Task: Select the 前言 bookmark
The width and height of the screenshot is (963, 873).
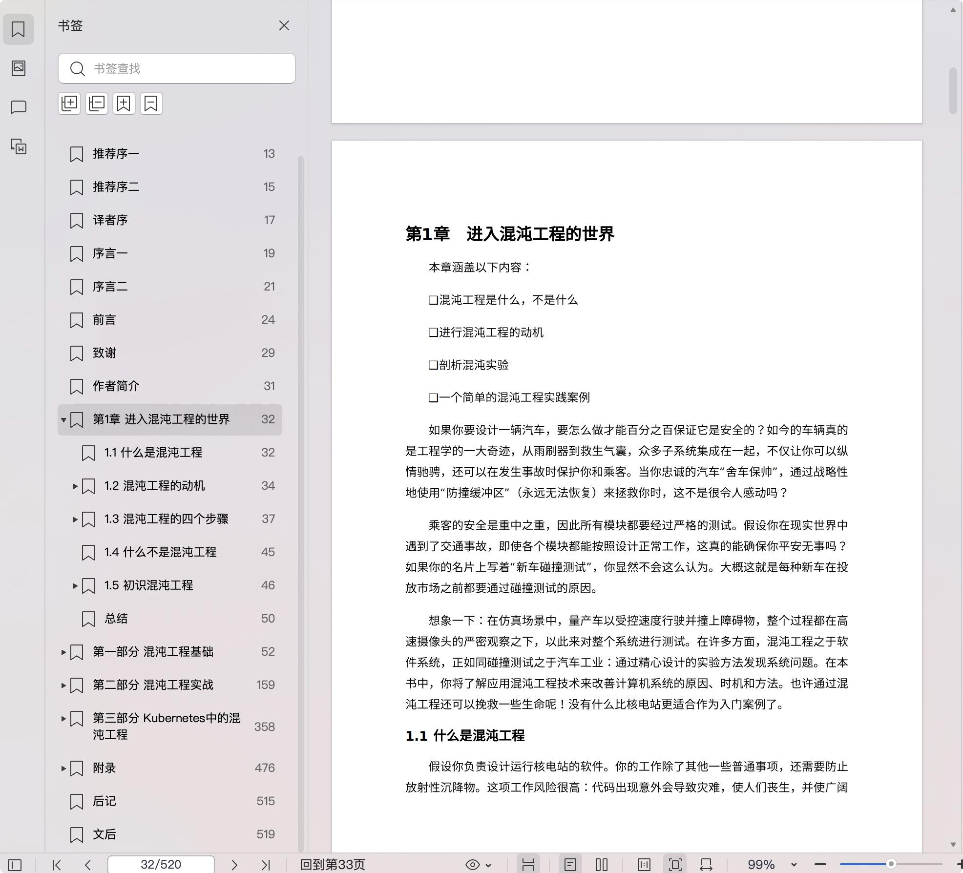Action: pyautogui.click(x=170, y=320)
